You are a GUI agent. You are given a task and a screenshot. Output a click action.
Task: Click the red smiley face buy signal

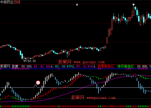[x=38, y=83]
